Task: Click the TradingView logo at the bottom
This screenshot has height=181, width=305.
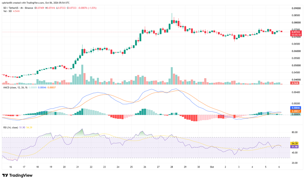Action: click(x=18, y=175)
